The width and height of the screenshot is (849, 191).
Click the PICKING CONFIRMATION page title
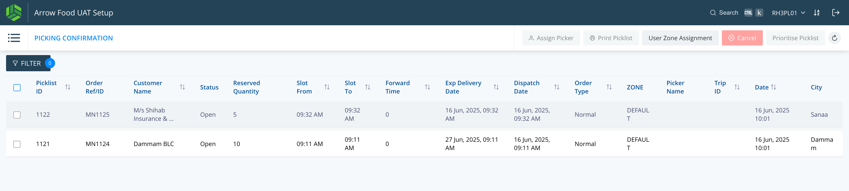[74, 38]
